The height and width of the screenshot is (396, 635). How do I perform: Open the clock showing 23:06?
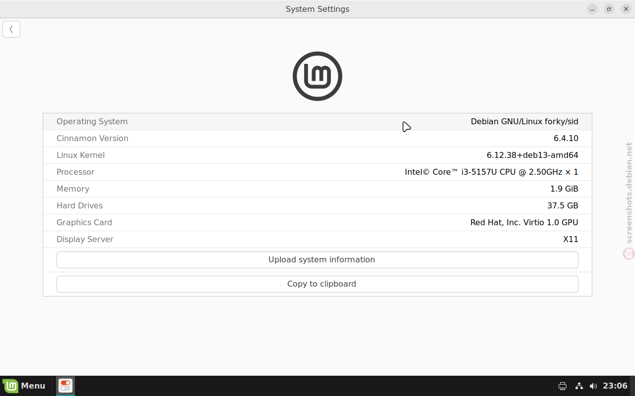pyautogui.click(x=615, y=386)
